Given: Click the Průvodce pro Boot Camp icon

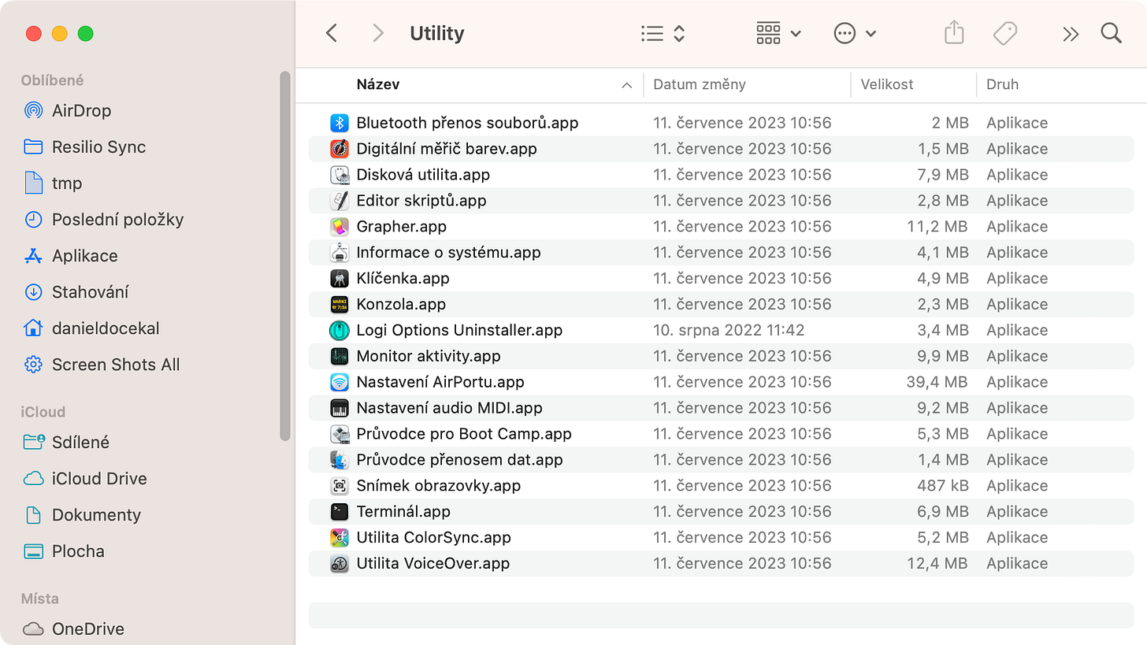Looking at the screenshot, I should [340, 435].
